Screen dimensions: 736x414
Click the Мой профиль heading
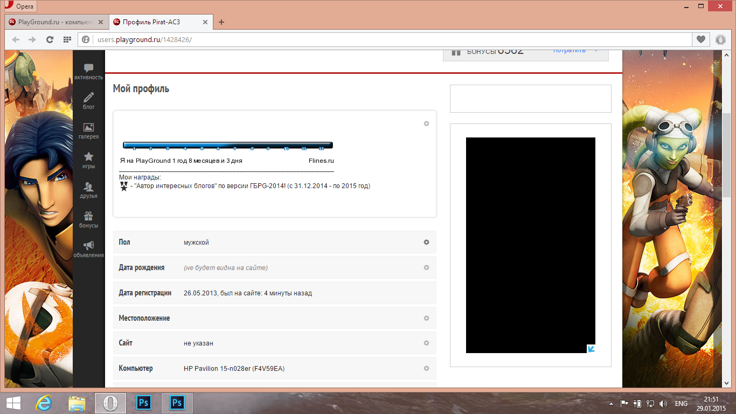141,89
